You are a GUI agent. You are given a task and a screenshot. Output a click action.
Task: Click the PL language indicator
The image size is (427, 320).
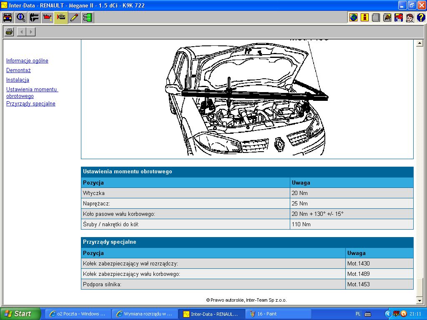358,314
